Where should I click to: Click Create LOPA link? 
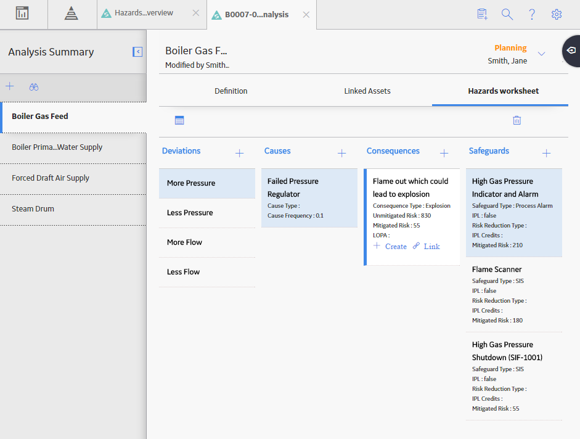coord(390,247)
